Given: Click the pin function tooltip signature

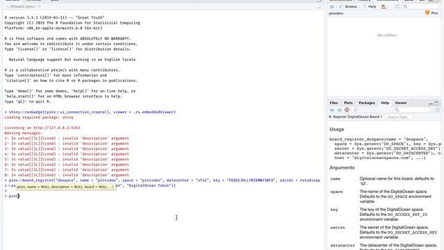Looking at the screenshot, I should coord(65,187).
